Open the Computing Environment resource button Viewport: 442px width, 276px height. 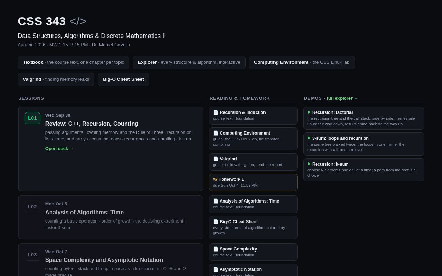pos(302,62)
